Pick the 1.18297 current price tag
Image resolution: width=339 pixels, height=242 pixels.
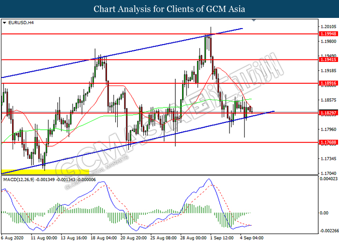[x=325, y=112]
